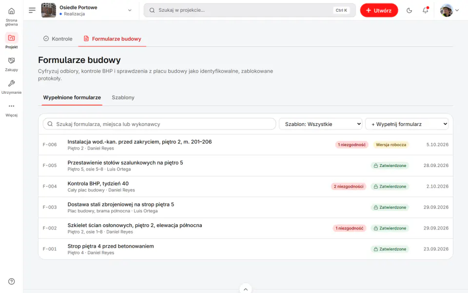Focus Szukaj formularza search input

(159, 124)
